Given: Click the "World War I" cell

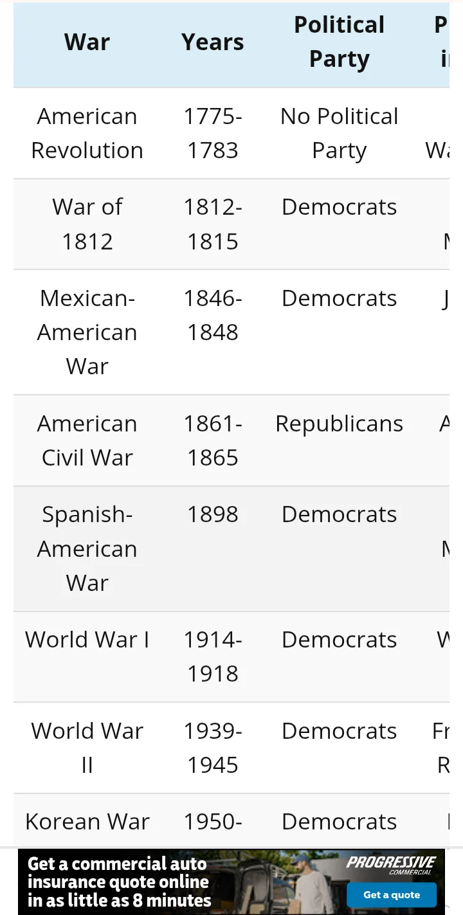Looking at the screenshot, I should pos(87,640).
